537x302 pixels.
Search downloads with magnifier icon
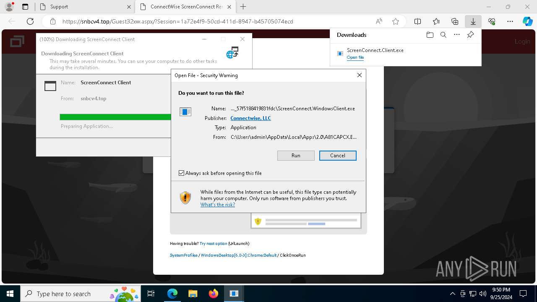[x=443, y=35]
